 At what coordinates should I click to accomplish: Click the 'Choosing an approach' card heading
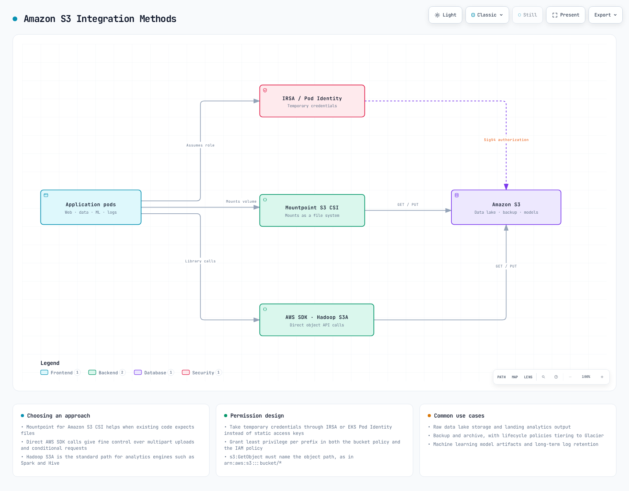pos(59,416)
